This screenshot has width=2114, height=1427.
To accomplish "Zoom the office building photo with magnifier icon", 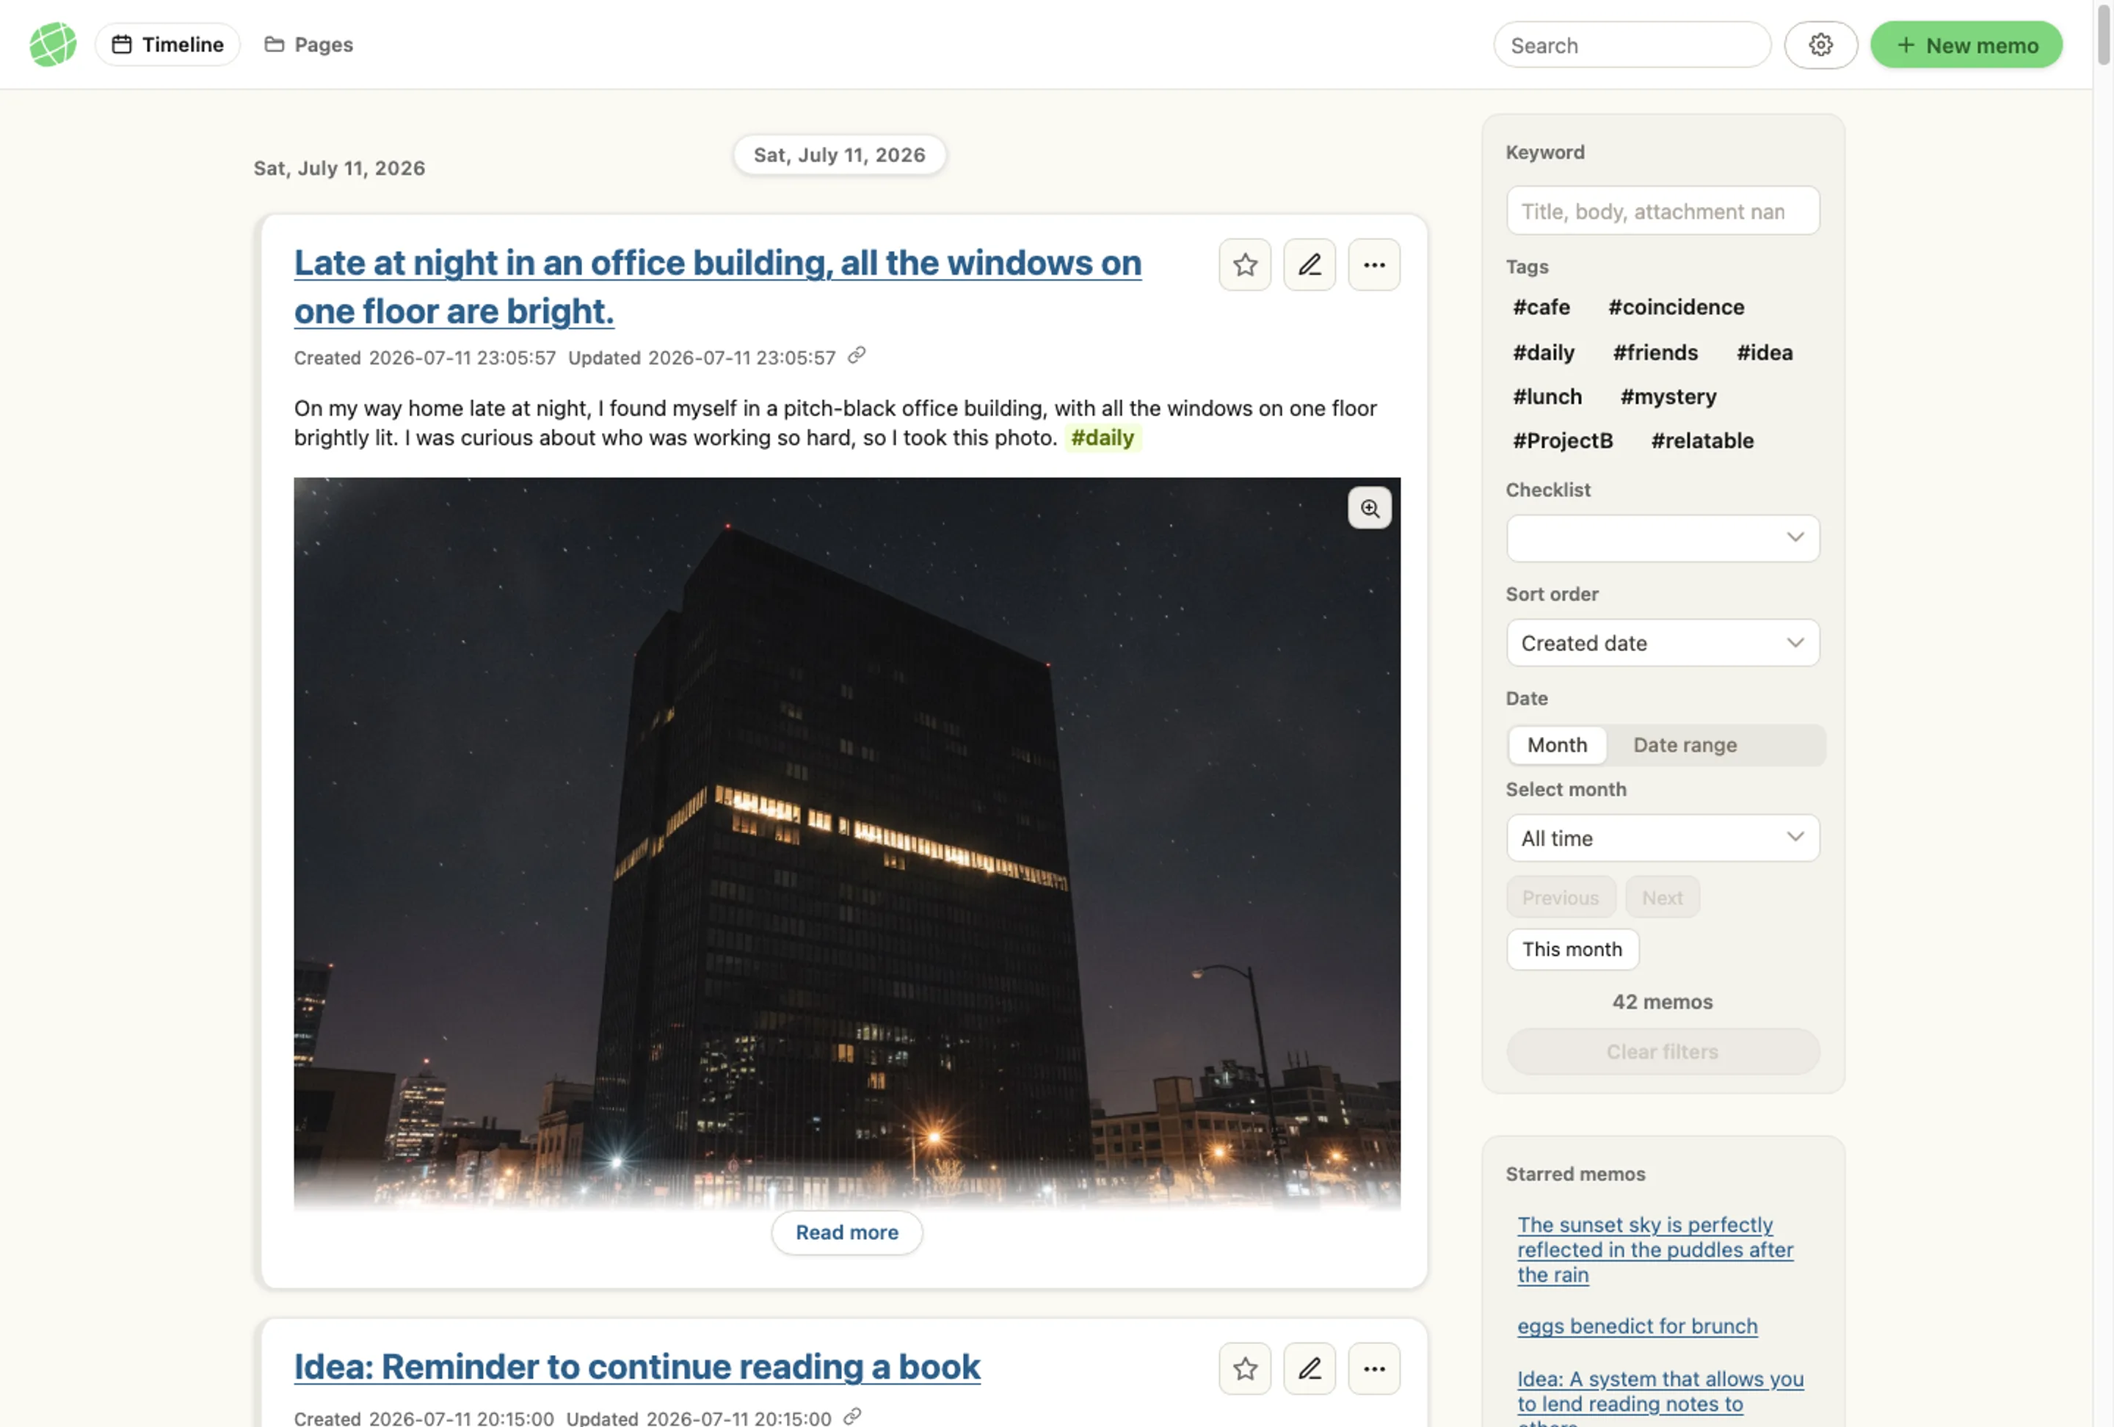I will [x=1369, y=509].
